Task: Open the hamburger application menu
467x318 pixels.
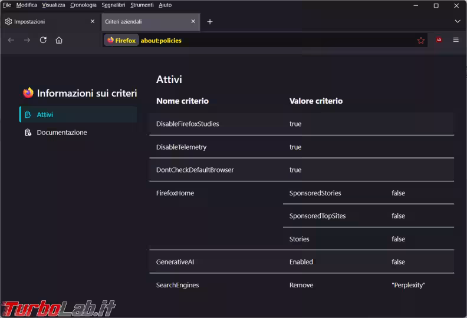Action: [456, 40]
